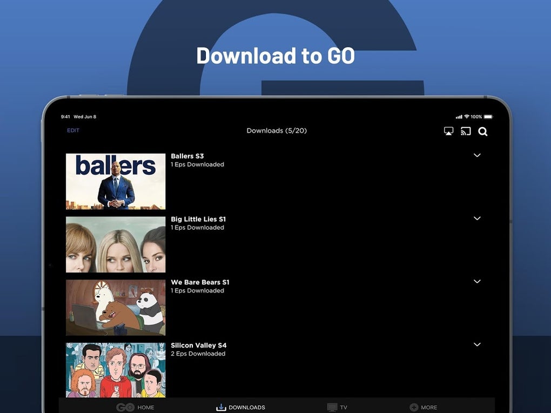Tap EDIT to manage downloads
Viewport: 551px width, 413px height.
coord(73,130)
